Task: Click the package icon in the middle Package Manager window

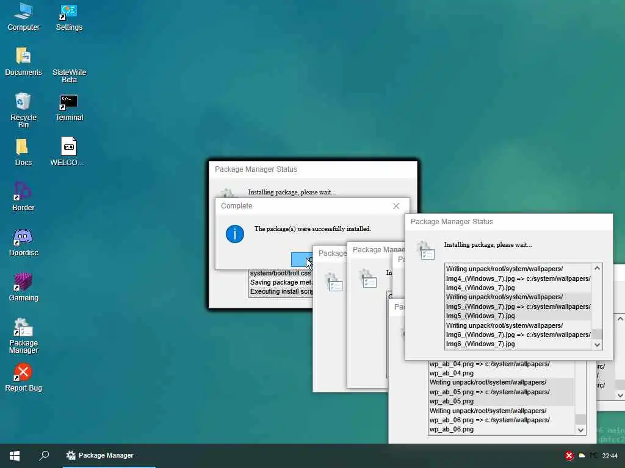Action: point(367,278)
